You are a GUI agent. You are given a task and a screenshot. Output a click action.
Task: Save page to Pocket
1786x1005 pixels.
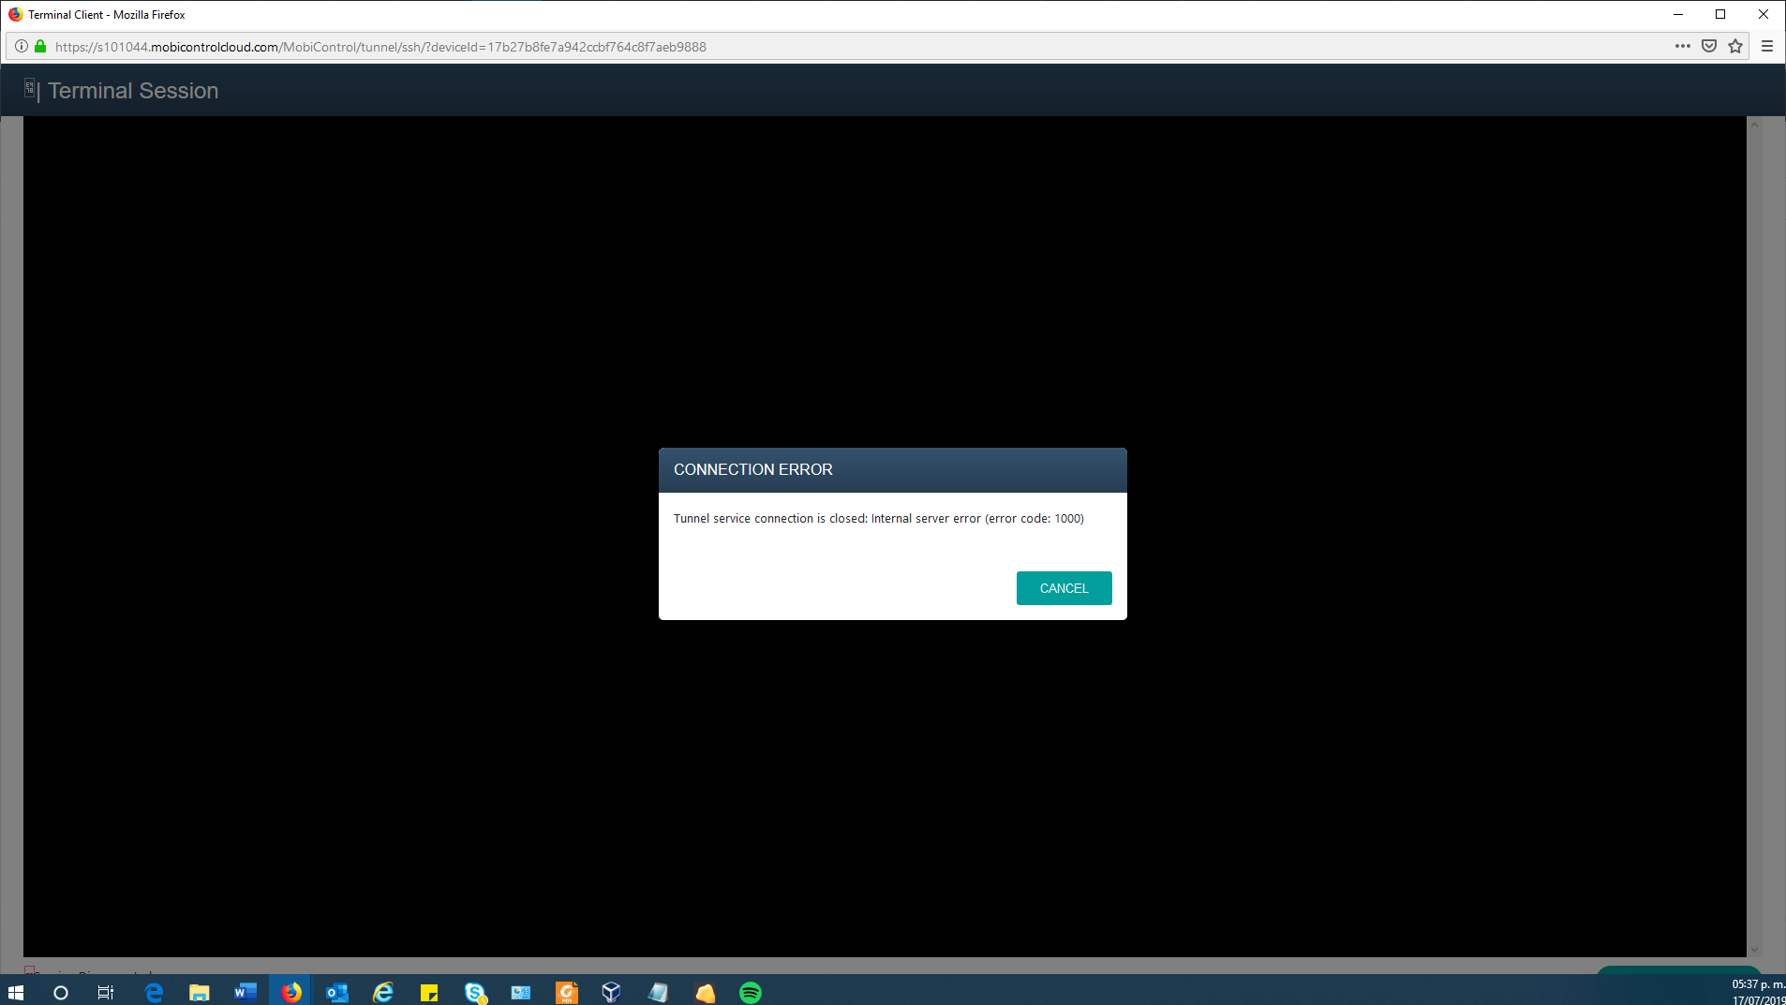(x=1709, y=46)
